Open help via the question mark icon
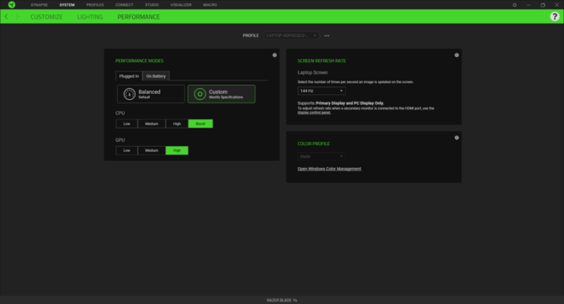This screenshot has width=564, height=304. click(555, 16)
